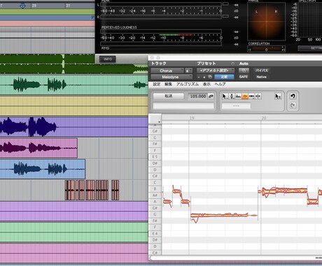Click the minus previous preset button
The width and height of the screenshot is (322, 266).
coord(199,77)
